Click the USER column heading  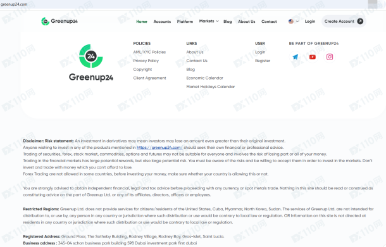(259, 44)
